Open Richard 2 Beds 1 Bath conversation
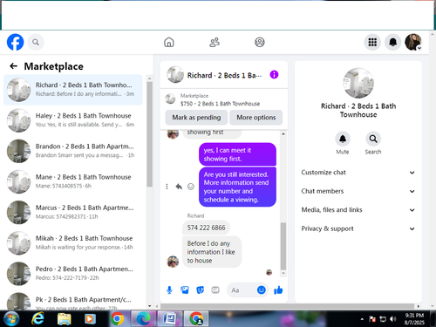 (x=73, y=90)
